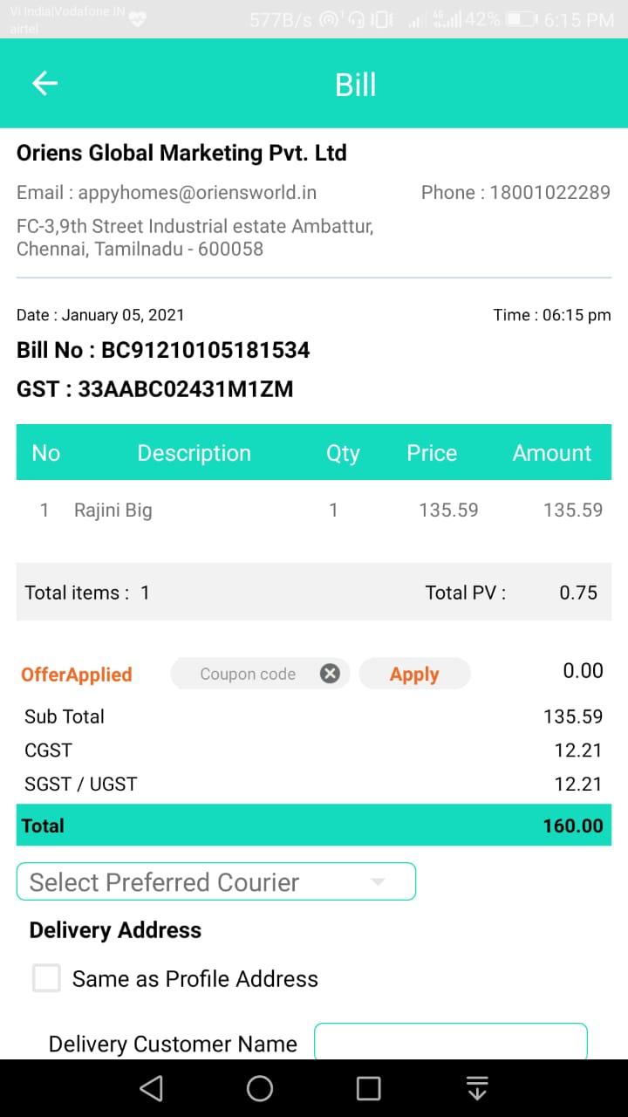Tap the Coupon code input field

pyautogui.click(x=248, y=674)
